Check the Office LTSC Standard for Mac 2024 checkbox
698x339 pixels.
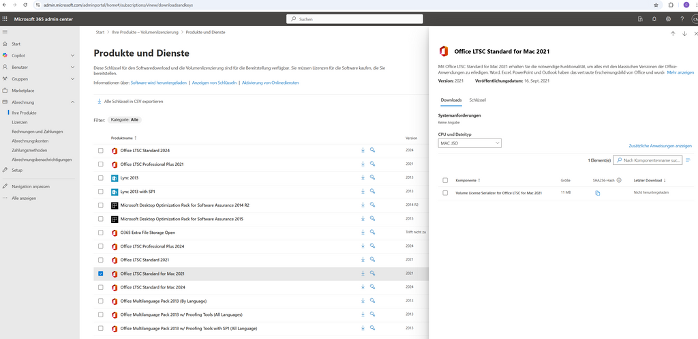click(101, 287)
